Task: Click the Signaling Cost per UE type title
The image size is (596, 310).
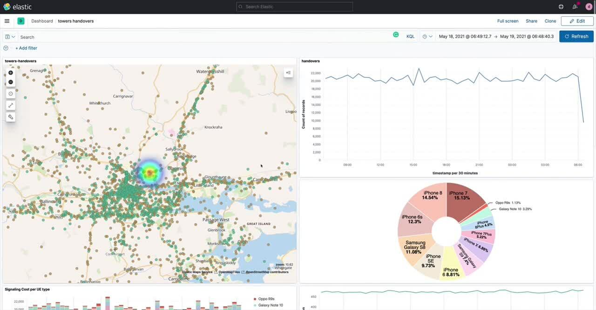Action: click(x=27, y=289)
